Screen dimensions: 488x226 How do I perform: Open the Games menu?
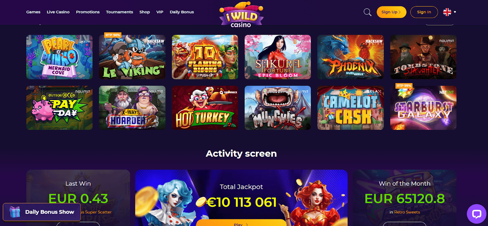(x=33, y=12)
